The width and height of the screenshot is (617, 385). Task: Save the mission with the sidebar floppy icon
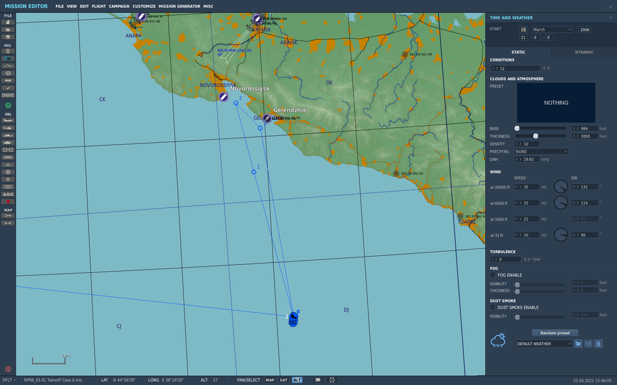8,37
